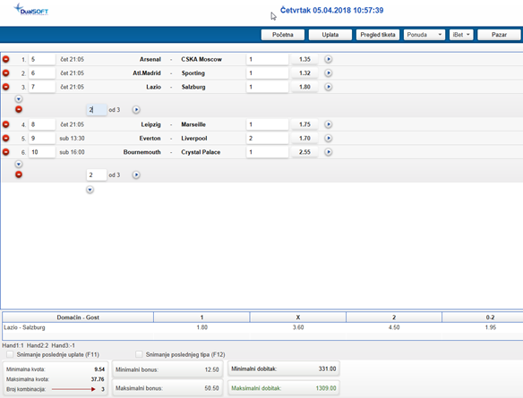Click the arrow icon next to odds 1.35
Image resolution: width=523 pixels, height=398 pixels.
coord(328,59)
